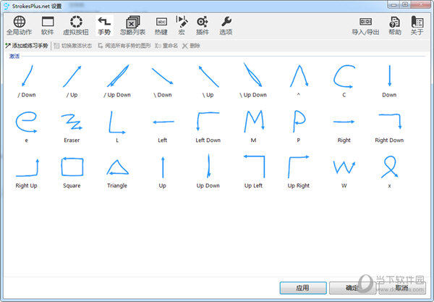Open the 全局动作 global actions tab
Image resolution: width=434 pixels, height=302 pixels.
click(20, 25)
